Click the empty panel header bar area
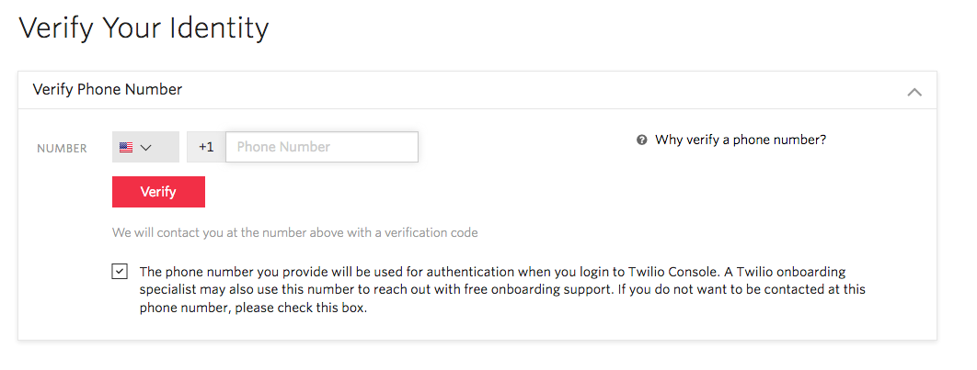The height and width of the screenshot is (370, 977). [552, 90]
